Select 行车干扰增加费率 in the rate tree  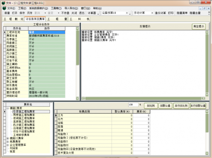[x=24, y=132]
